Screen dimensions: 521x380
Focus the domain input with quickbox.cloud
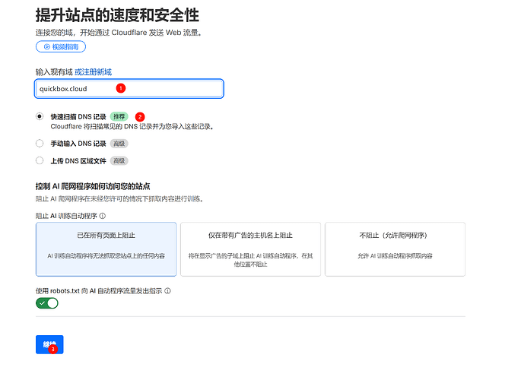click(x=129, y=89)
